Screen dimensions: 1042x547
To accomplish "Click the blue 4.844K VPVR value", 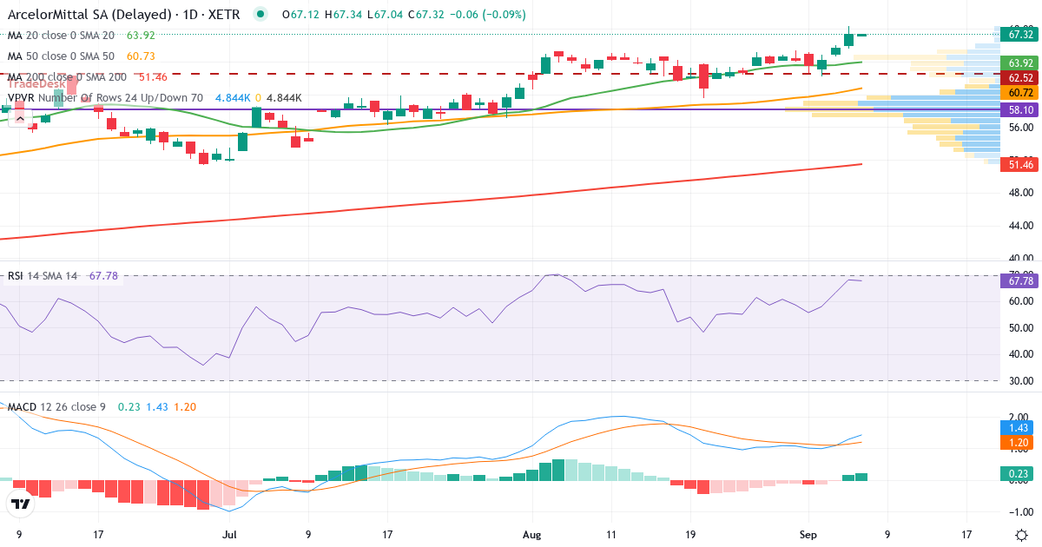I will [234, 98].
